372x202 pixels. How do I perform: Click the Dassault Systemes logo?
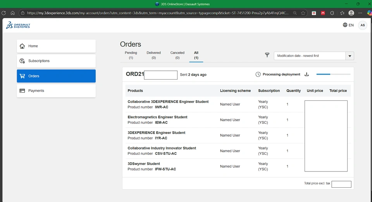pyautogui.click(x=18, y=25)
